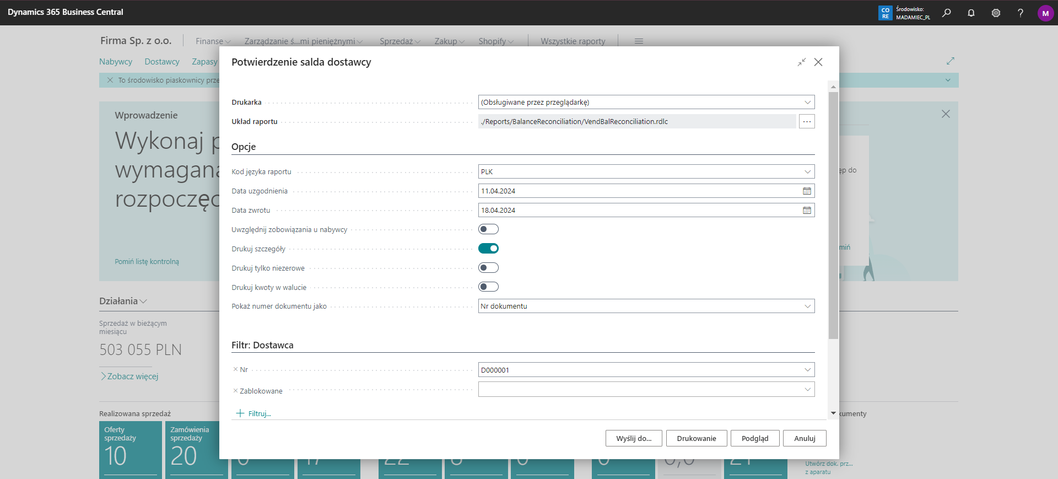Viewport: 1058px width, 479px height.
Task: Open the help question mark
Action: tap(1021, 13)
